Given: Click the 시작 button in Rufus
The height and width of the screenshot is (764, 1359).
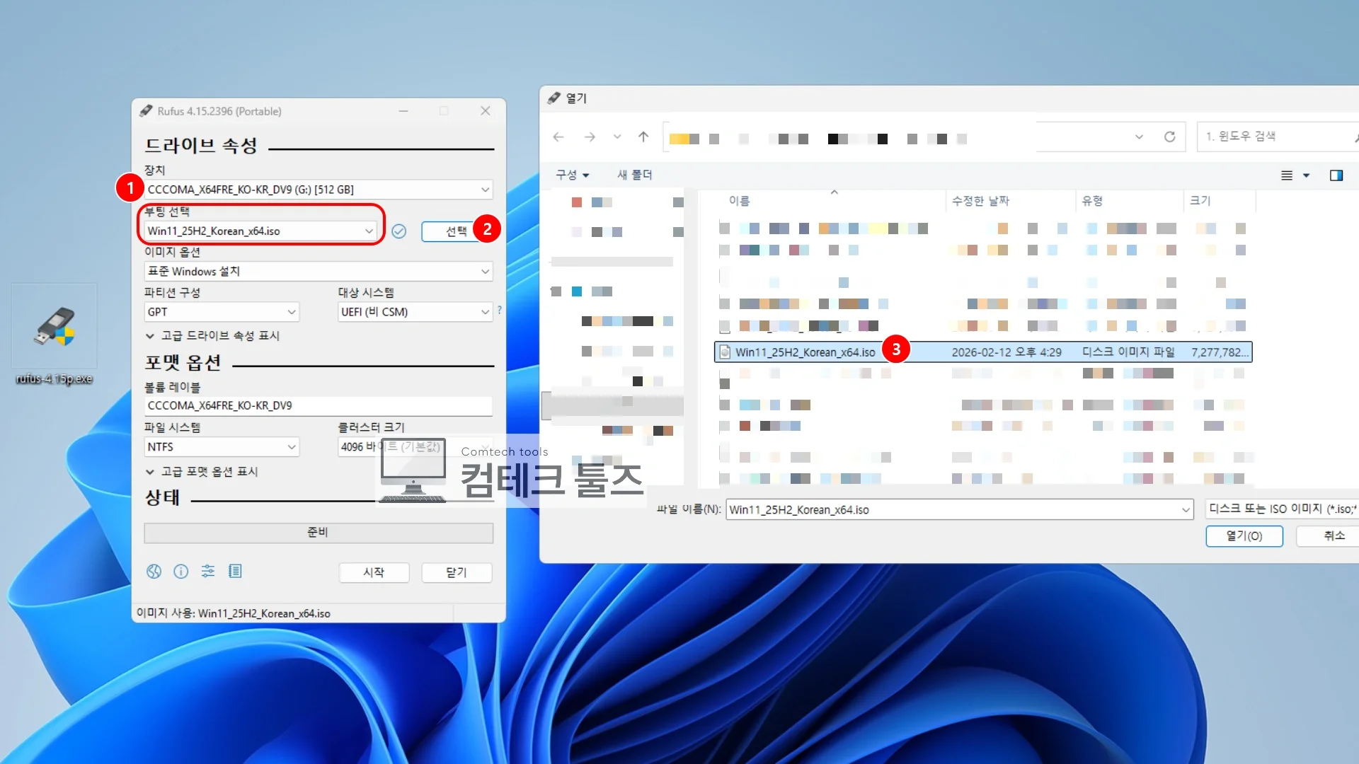Looking at the screenshot, I should click(x=374, y=572).
